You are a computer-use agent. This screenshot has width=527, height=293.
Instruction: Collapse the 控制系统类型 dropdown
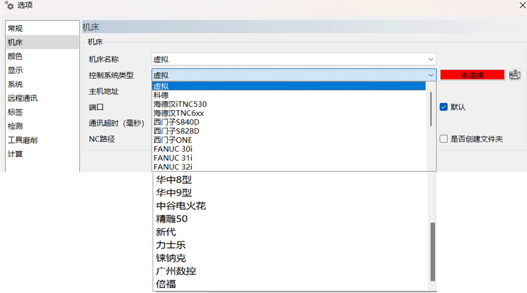coord(430,75)
